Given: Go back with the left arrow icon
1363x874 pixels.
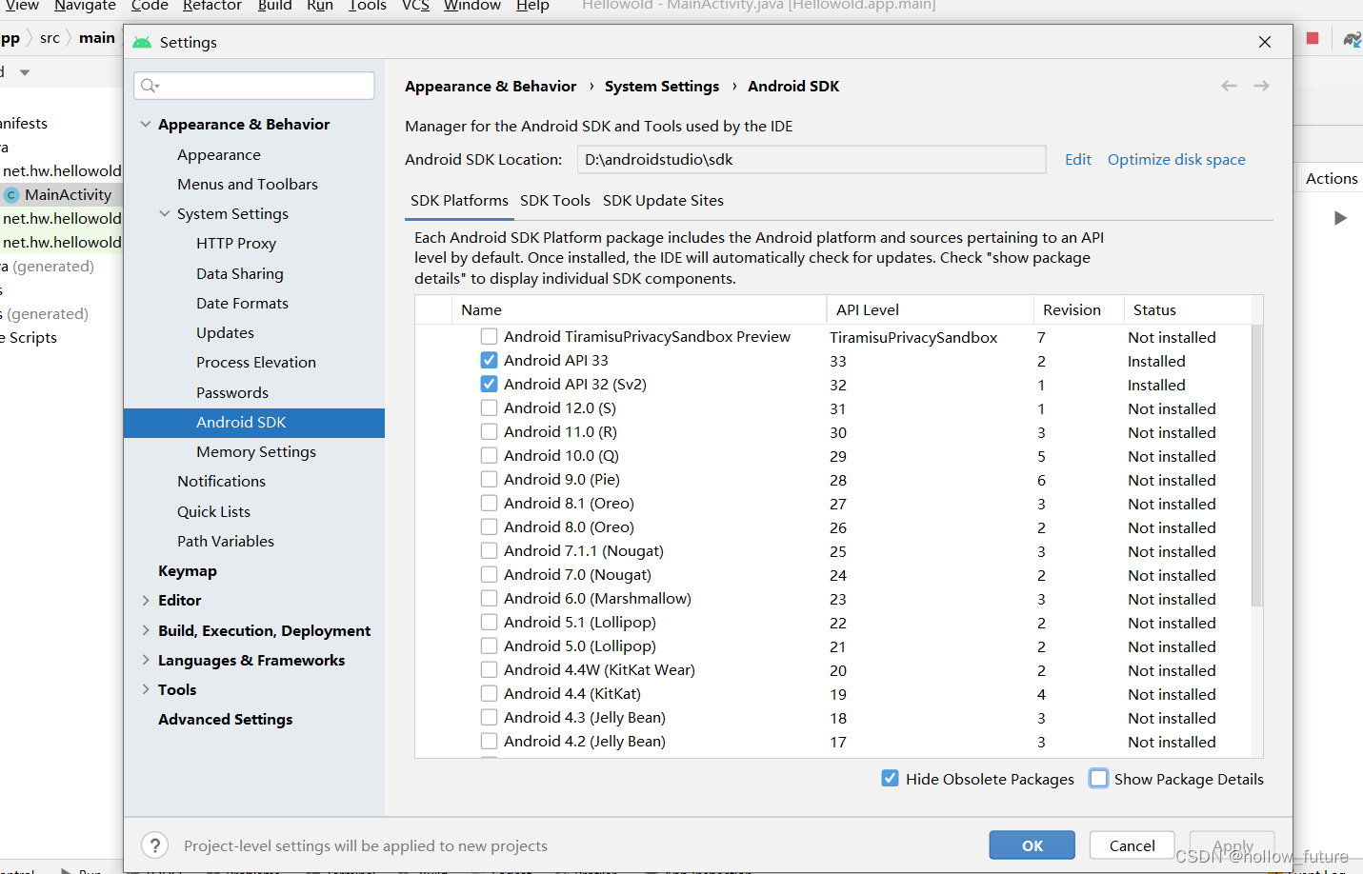Looking at the screenshot, I should [x=1229, y=86].
